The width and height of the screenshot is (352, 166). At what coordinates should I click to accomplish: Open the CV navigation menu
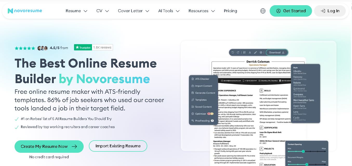[x=103, y=11]
